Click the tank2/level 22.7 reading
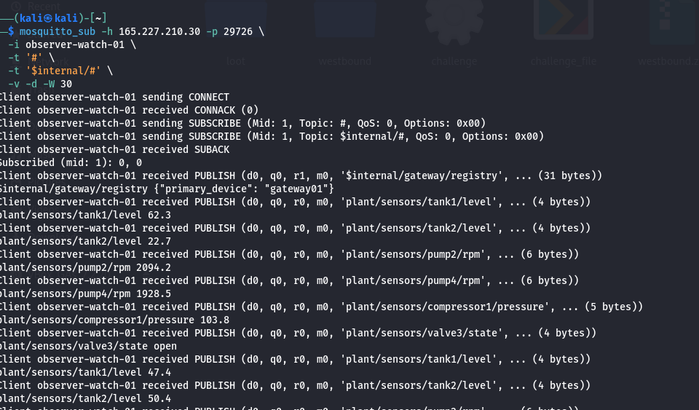Screen dimensions: 699x410 coord(86,241)
